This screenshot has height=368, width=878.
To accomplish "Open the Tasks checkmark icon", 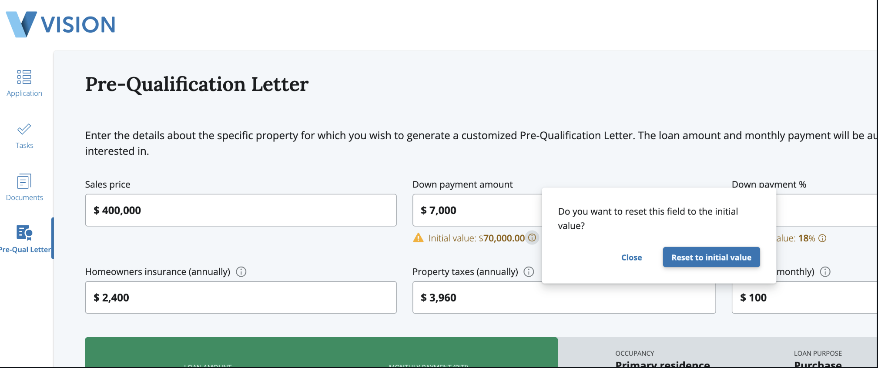I will (x=24, y=129).
